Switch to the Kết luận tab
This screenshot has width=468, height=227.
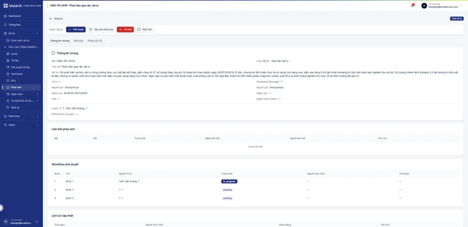click(x=79, y=41)
